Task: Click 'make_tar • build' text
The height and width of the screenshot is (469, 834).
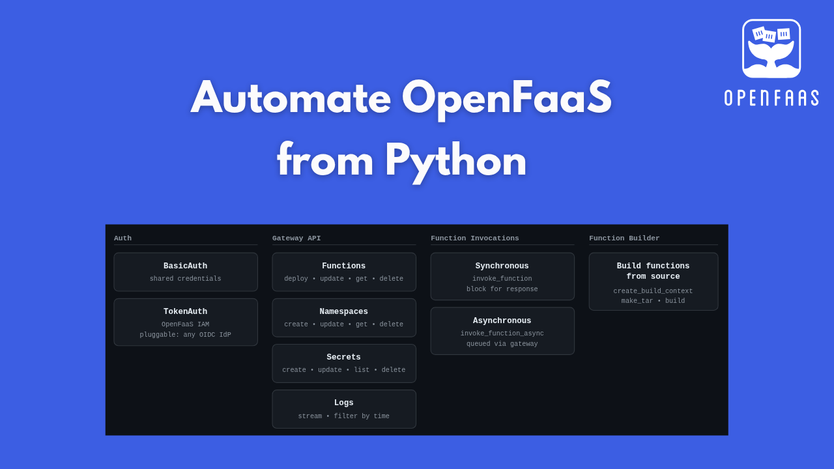Action: (x=654, y=301)
